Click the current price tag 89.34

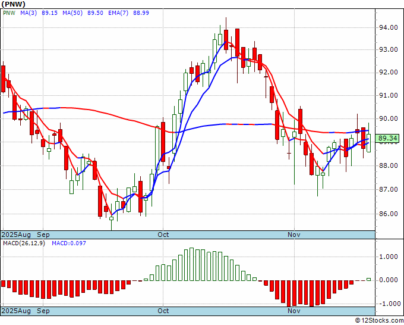point(387,138)
